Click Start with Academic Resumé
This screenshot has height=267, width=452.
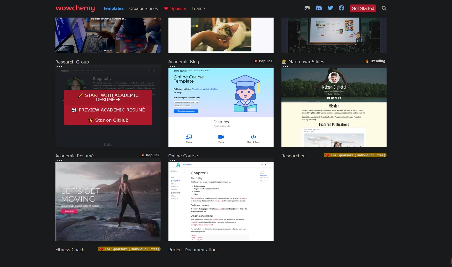tap(108, 98)
